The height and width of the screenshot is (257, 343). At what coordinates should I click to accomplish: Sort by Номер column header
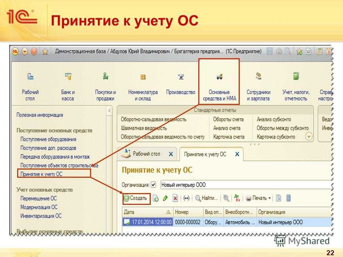(x=188, y=212)
